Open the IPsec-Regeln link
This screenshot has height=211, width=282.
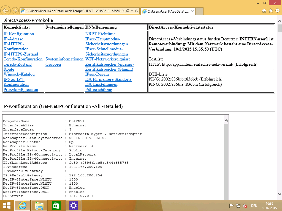[x=97, y=74]
